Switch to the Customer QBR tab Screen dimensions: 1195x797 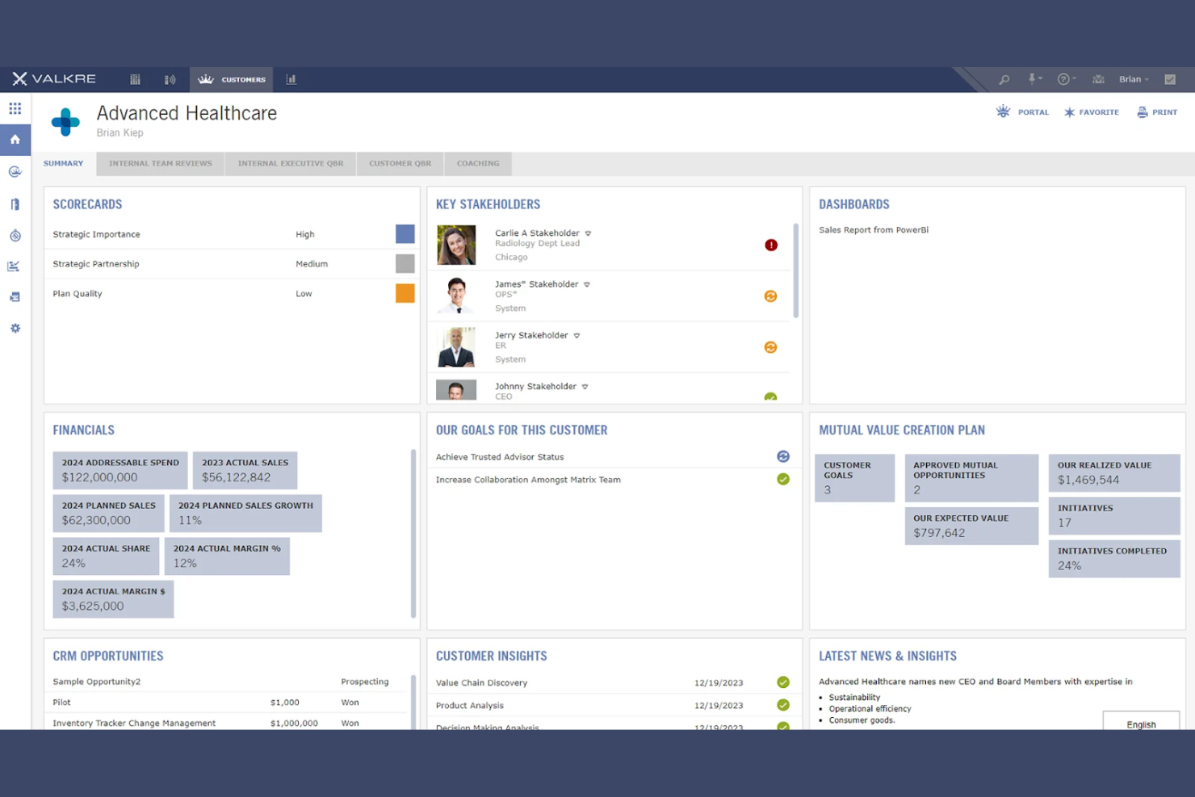(x=400, y=163)
